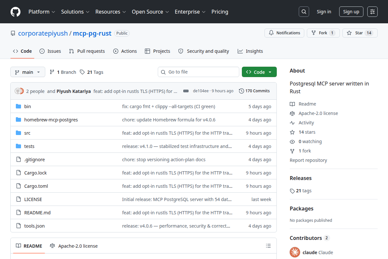Switch to Security and quality tab

[x=204, y=51]
